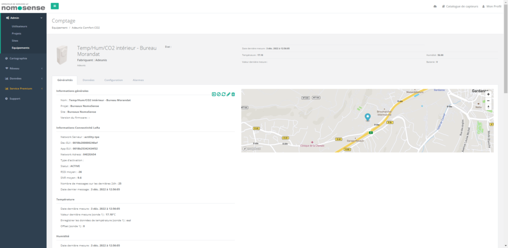Open Mon Profil in top bar
Screen dimensions: 508x248
click(x=492, y=6)
